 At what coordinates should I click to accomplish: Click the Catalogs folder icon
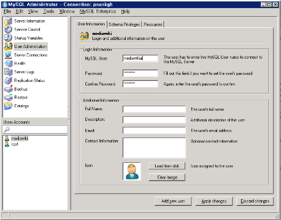coord(8,106)
